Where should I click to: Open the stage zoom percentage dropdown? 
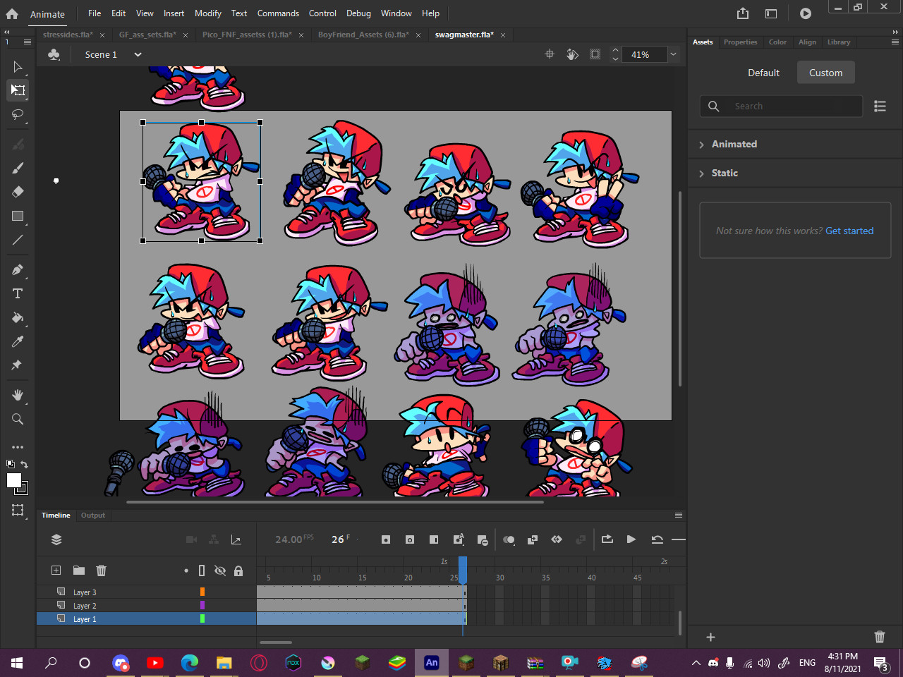673,54
